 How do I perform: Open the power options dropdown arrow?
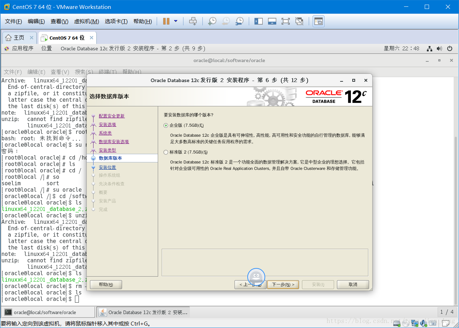(x=176, y=21)
